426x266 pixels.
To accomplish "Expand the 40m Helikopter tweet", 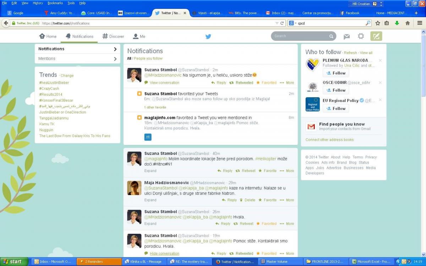I will (150, 171).
